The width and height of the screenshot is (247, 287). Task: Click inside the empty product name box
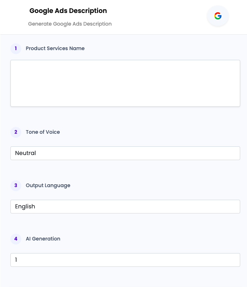[125, 83]
